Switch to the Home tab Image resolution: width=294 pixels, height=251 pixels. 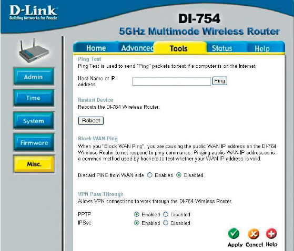[96, 48]
